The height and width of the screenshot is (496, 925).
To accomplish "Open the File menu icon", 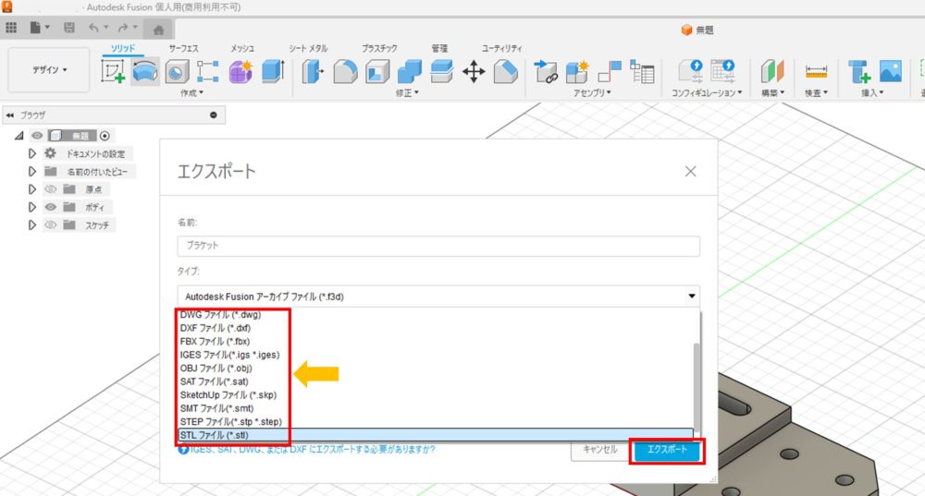I will click(39, 28).
